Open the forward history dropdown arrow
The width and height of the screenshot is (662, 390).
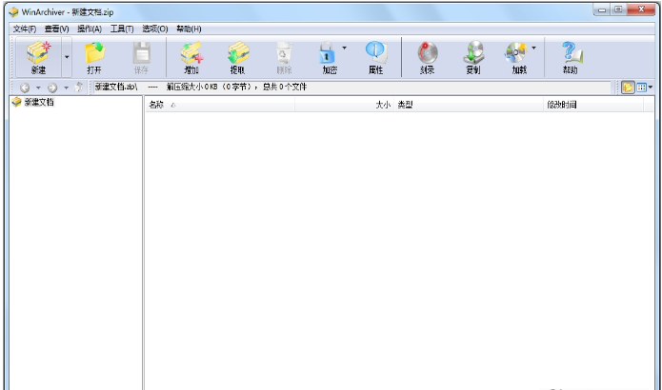66,88
